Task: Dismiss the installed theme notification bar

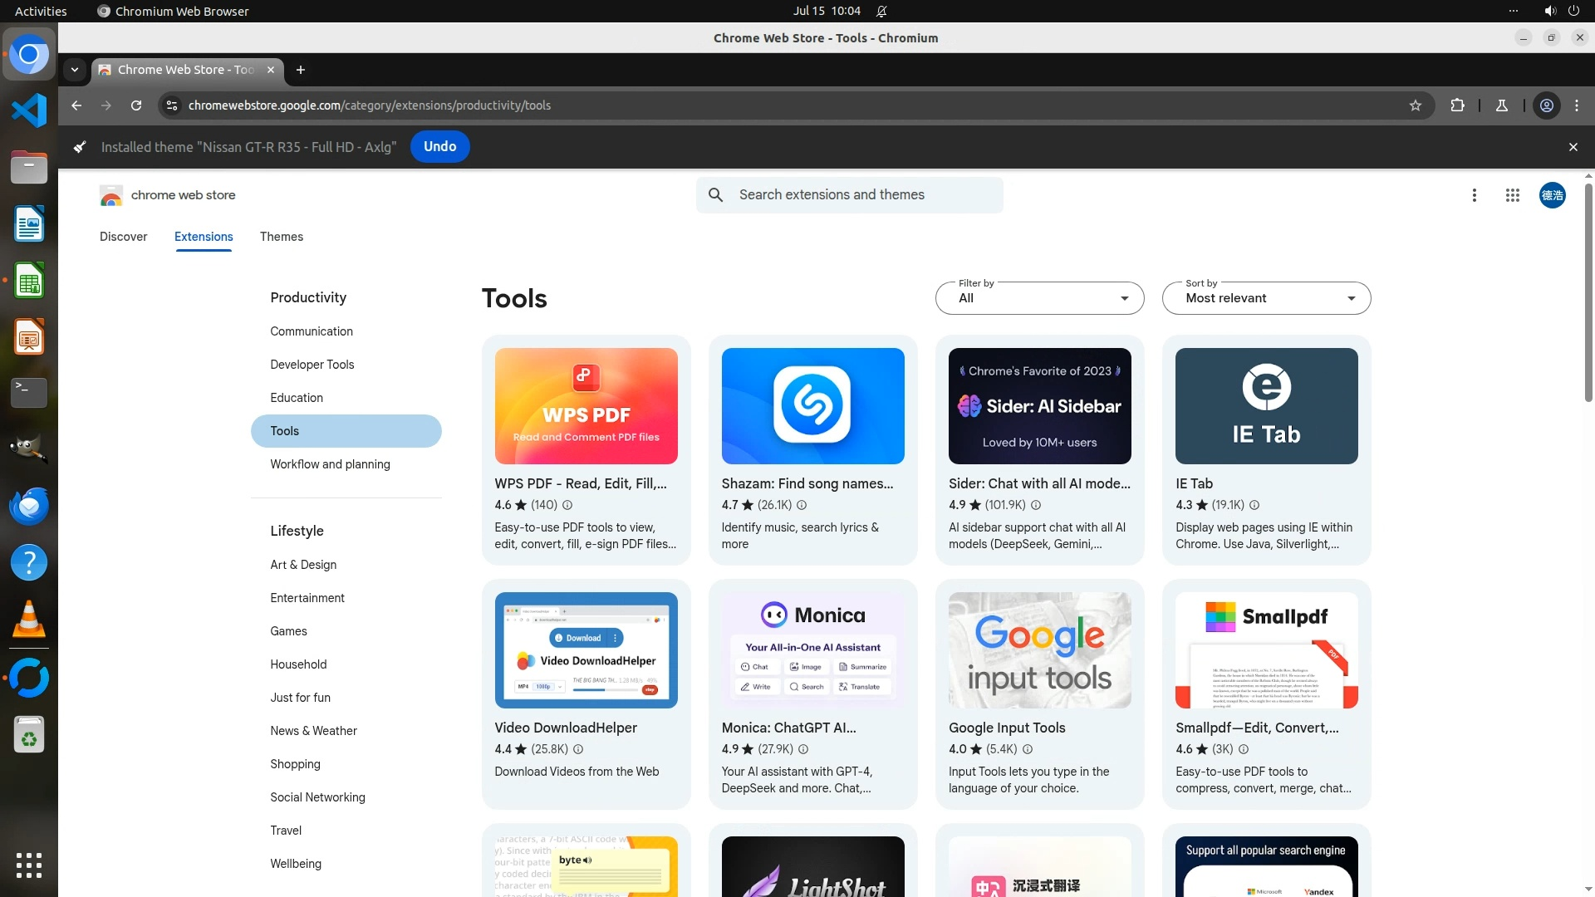Action: click(1573, 147)
